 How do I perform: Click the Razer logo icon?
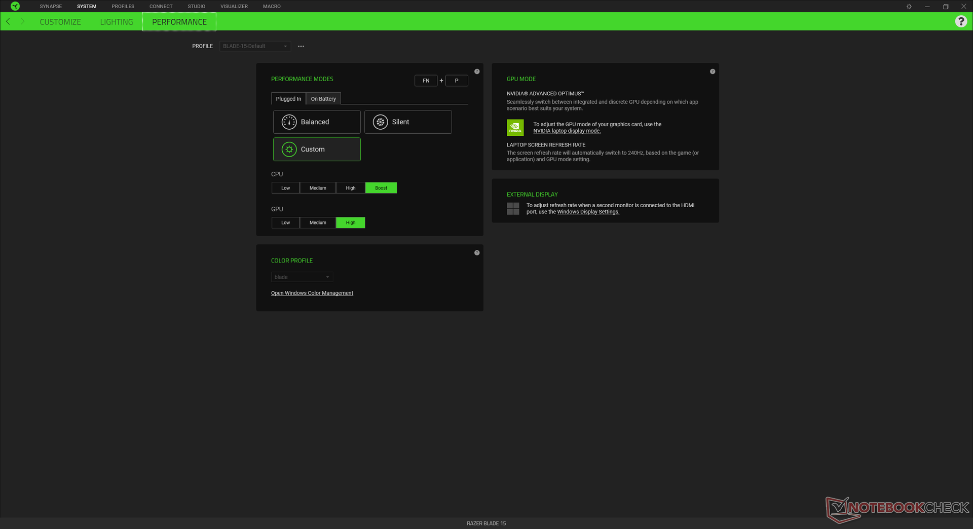click(x=15, y=6)
